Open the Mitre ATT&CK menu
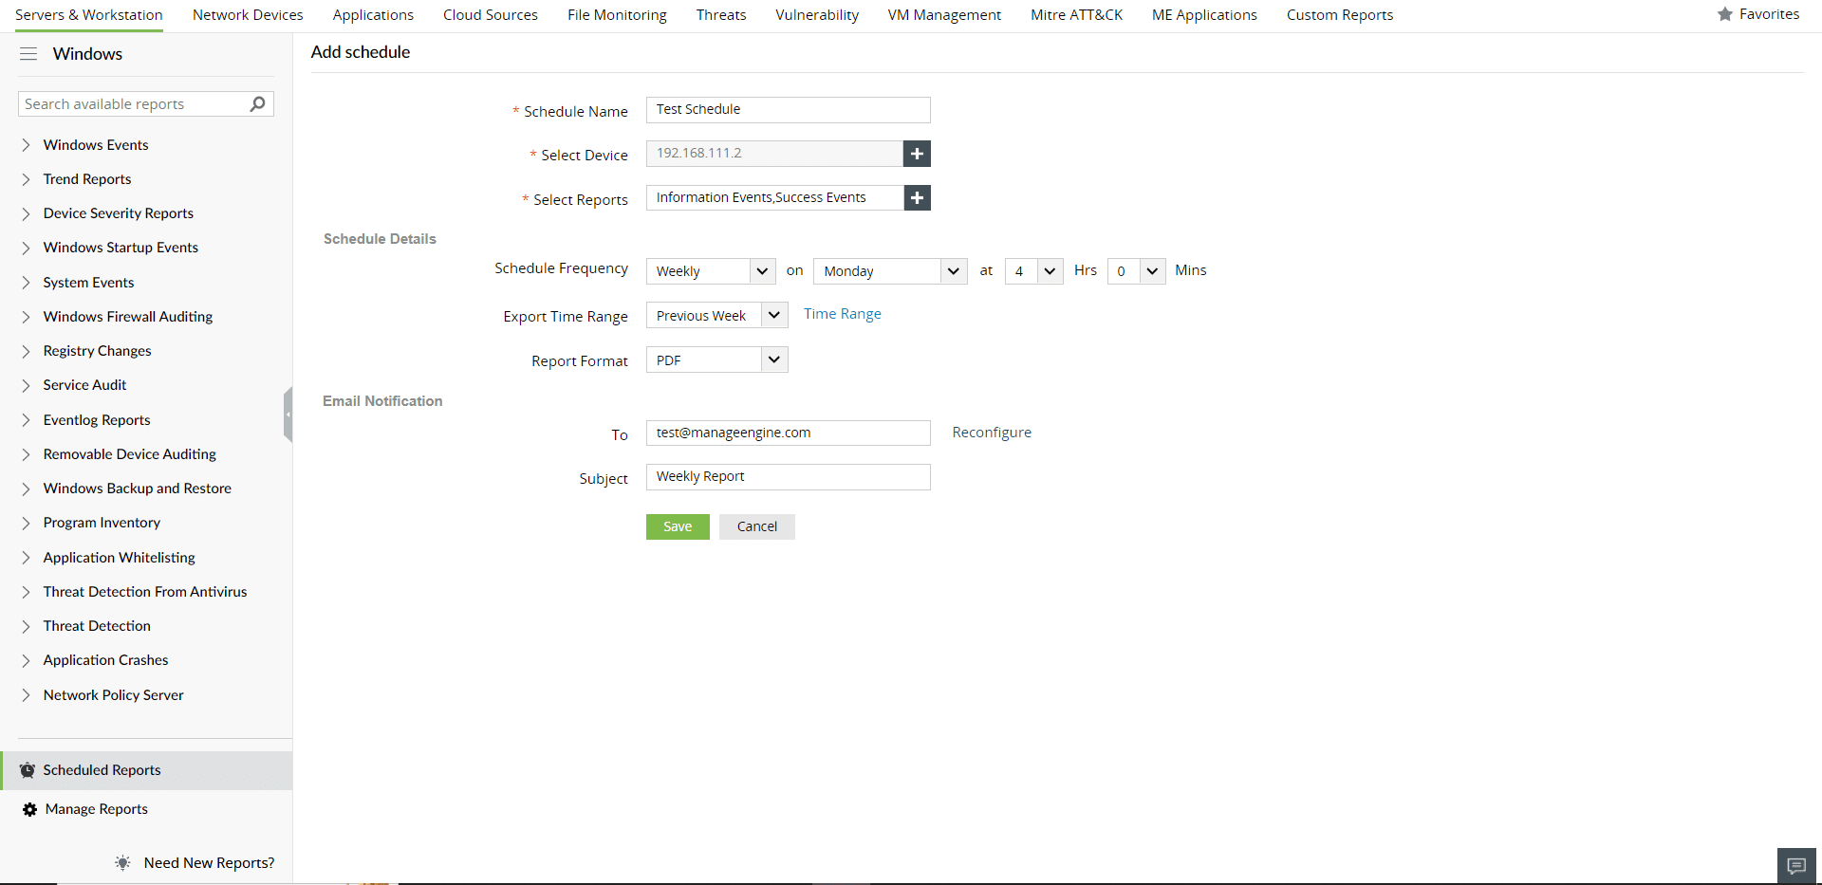 pyautogui.click(x=1075, y=14)
